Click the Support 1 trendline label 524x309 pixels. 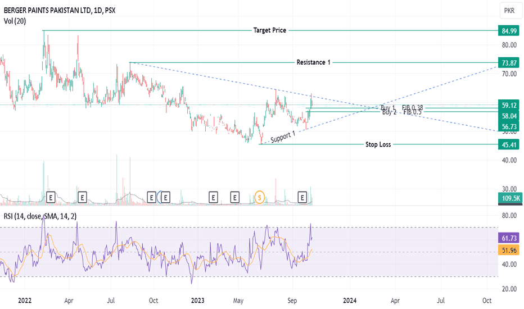coord(283,137)
